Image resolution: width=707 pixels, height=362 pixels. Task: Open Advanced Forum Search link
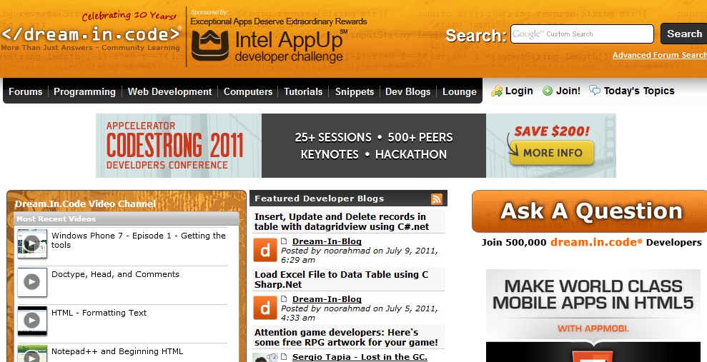660,55
